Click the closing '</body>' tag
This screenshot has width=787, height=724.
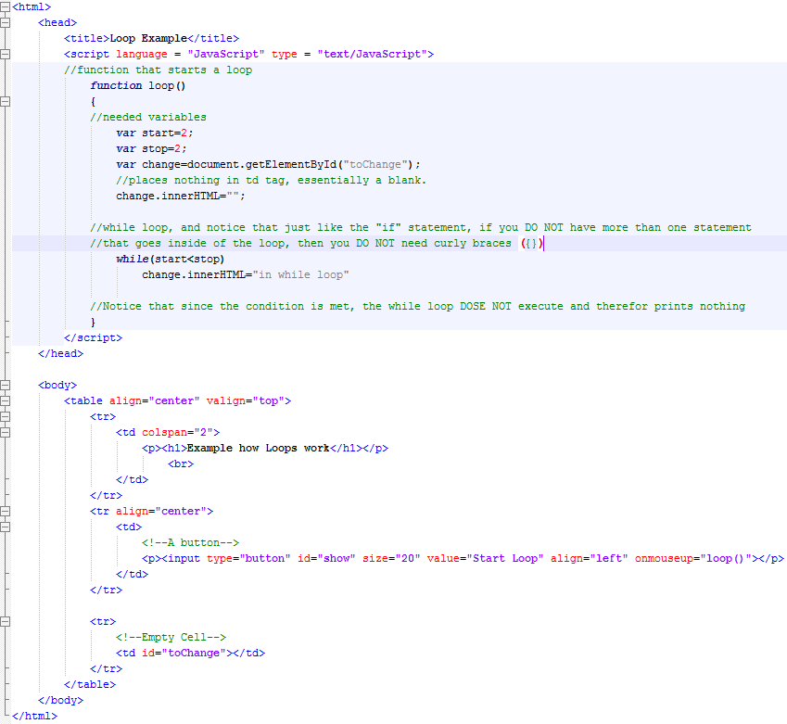(x=61, y=701)
